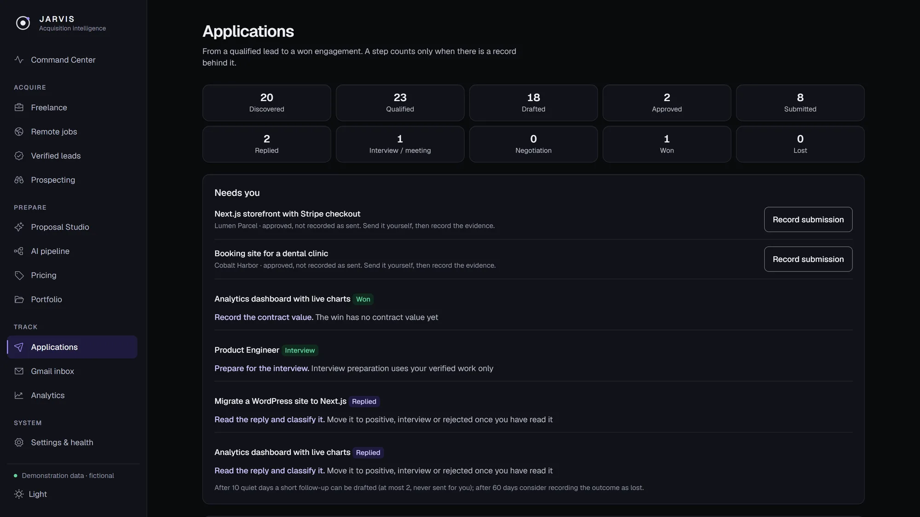Click the 'Record the contract value.' link
The width and height of the screenshot is (920, 517).
coord(264,317)
